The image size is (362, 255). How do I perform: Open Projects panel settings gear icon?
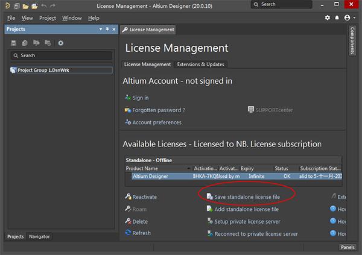[60, 43]
